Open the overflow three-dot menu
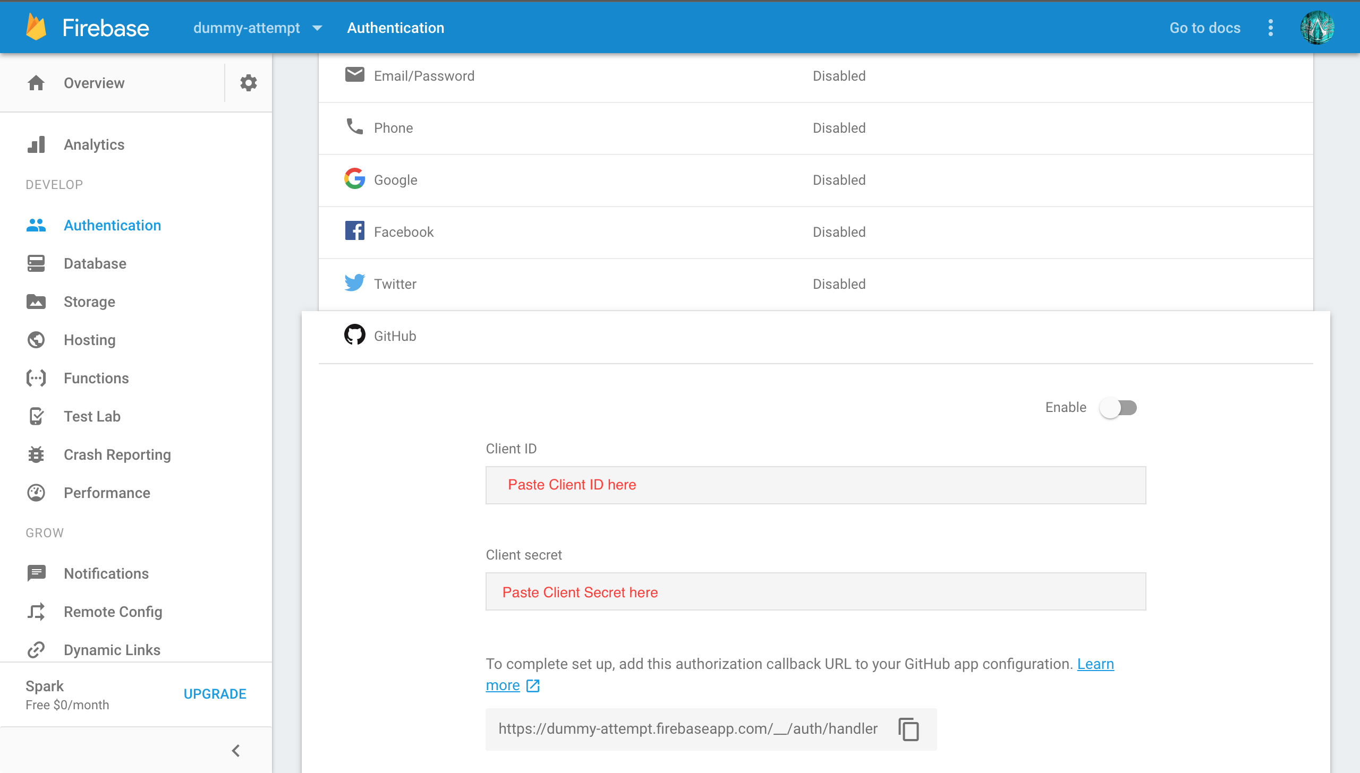Viewport: 1360px width, 773px height. click(1270, 28)
